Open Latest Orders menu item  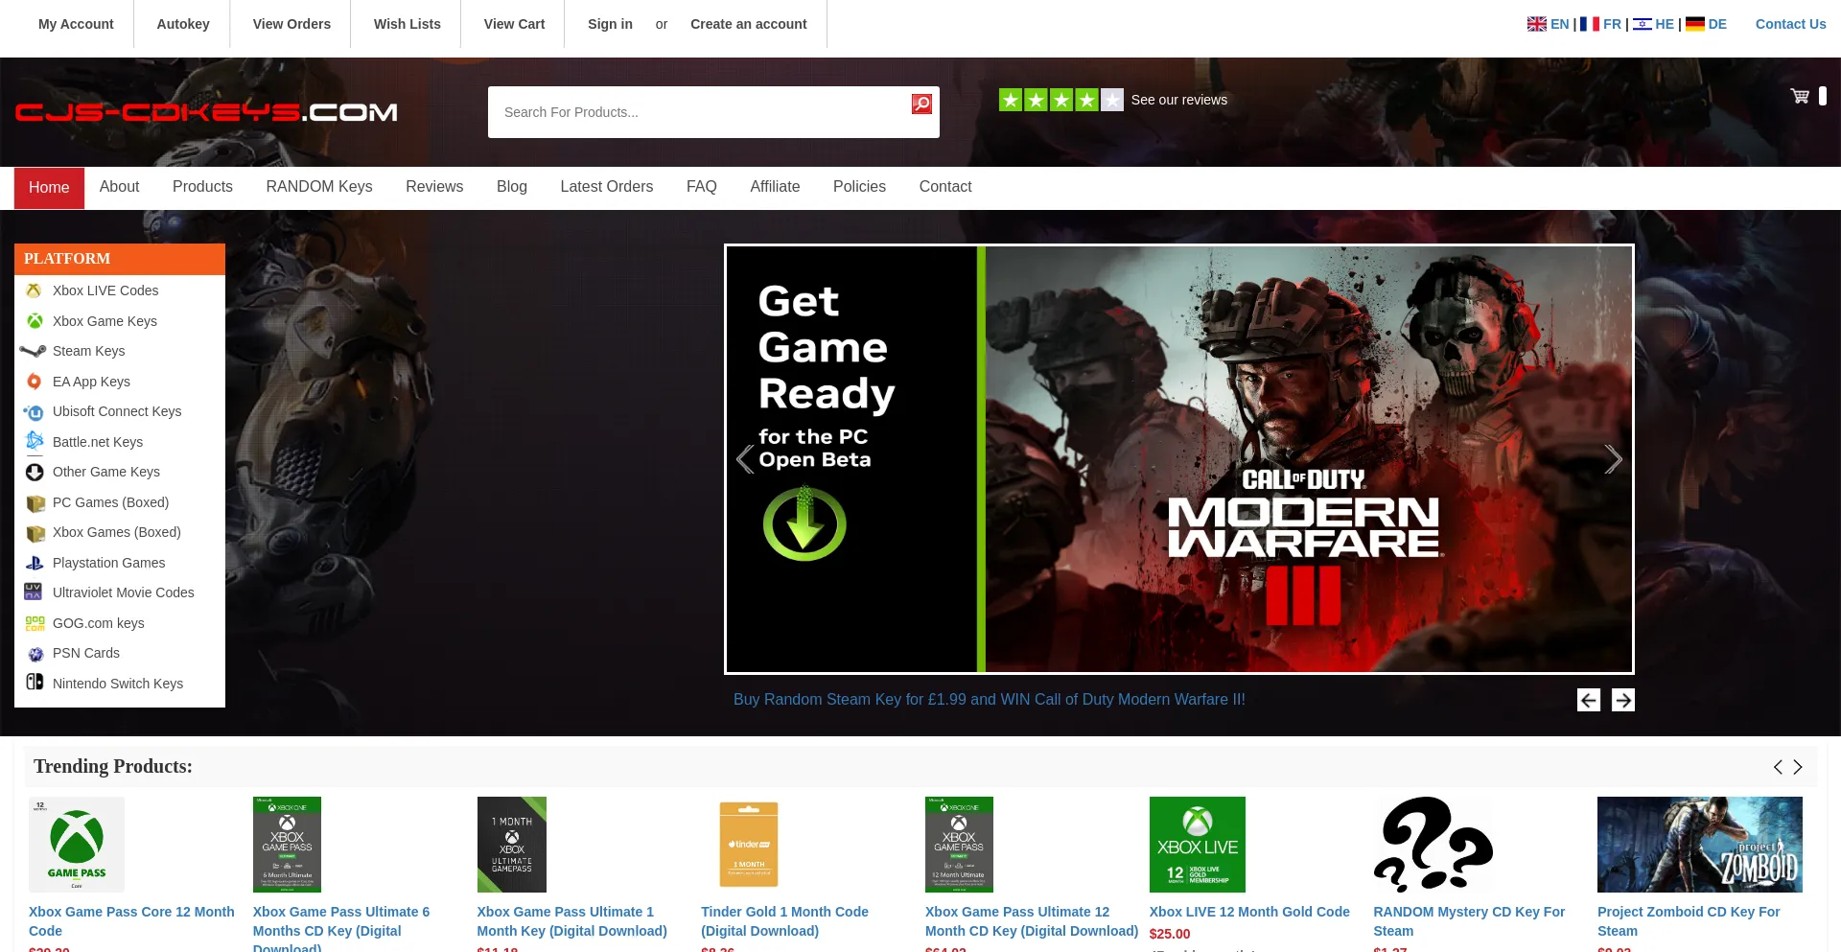pyautogui.click(x=607, y=187)
